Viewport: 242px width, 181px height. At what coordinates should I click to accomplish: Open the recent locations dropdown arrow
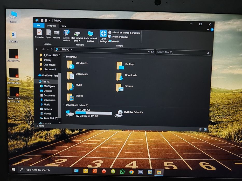pyautogui.click(x=48, y=49)
